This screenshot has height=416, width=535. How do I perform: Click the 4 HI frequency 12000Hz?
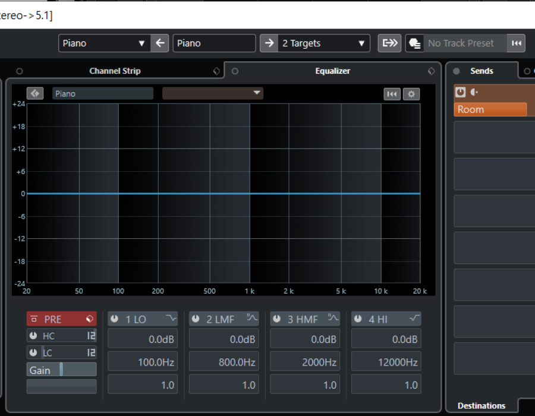tap(386, 361)
